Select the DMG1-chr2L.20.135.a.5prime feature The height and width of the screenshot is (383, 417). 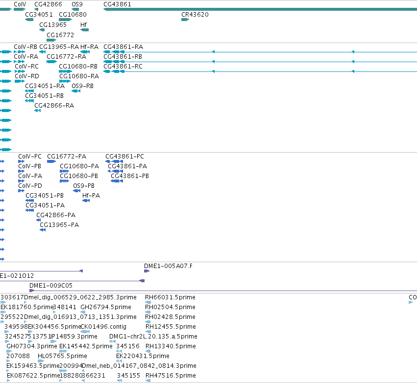coord(112,341)
